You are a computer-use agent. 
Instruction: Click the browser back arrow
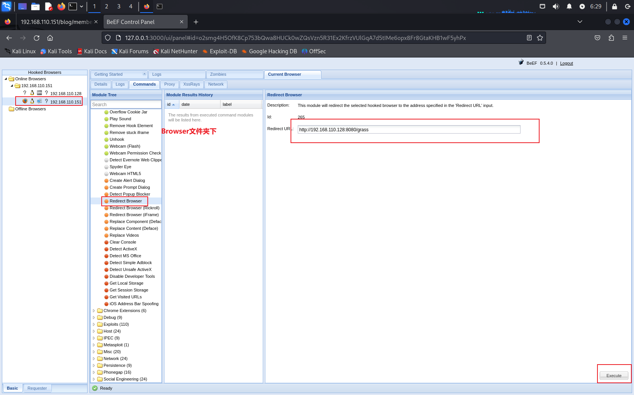(9, 38)
